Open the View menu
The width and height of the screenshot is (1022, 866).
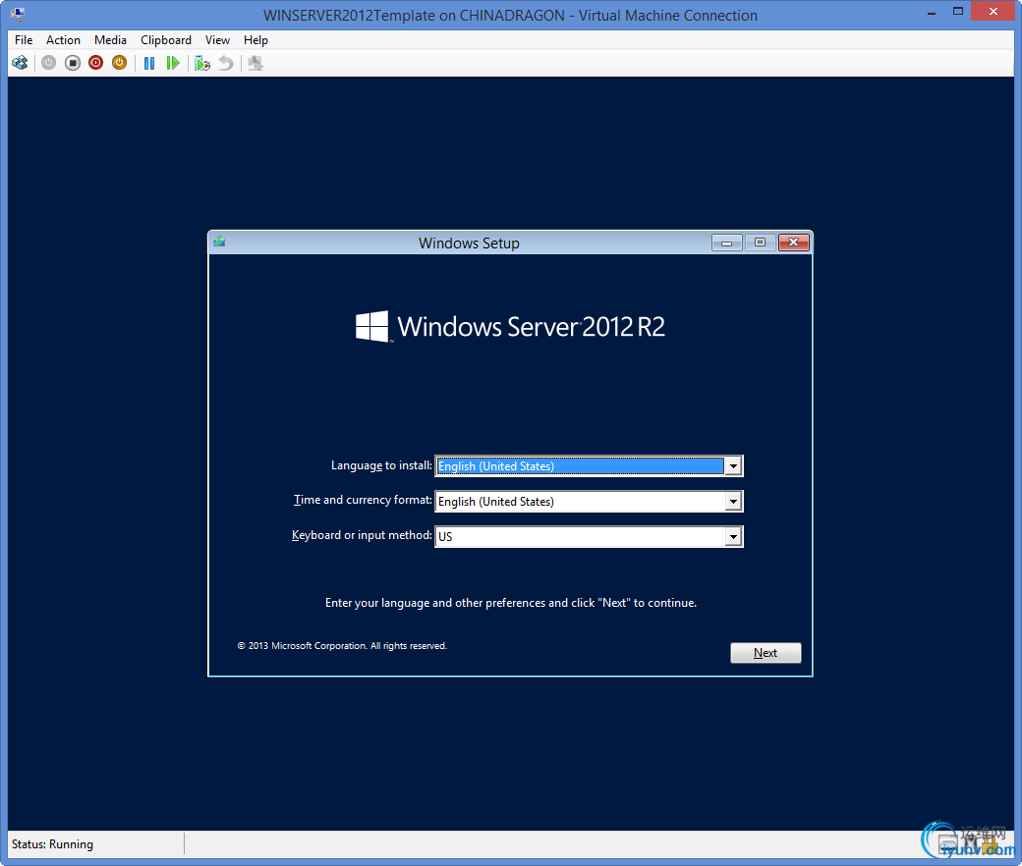(x=217, y=40)
